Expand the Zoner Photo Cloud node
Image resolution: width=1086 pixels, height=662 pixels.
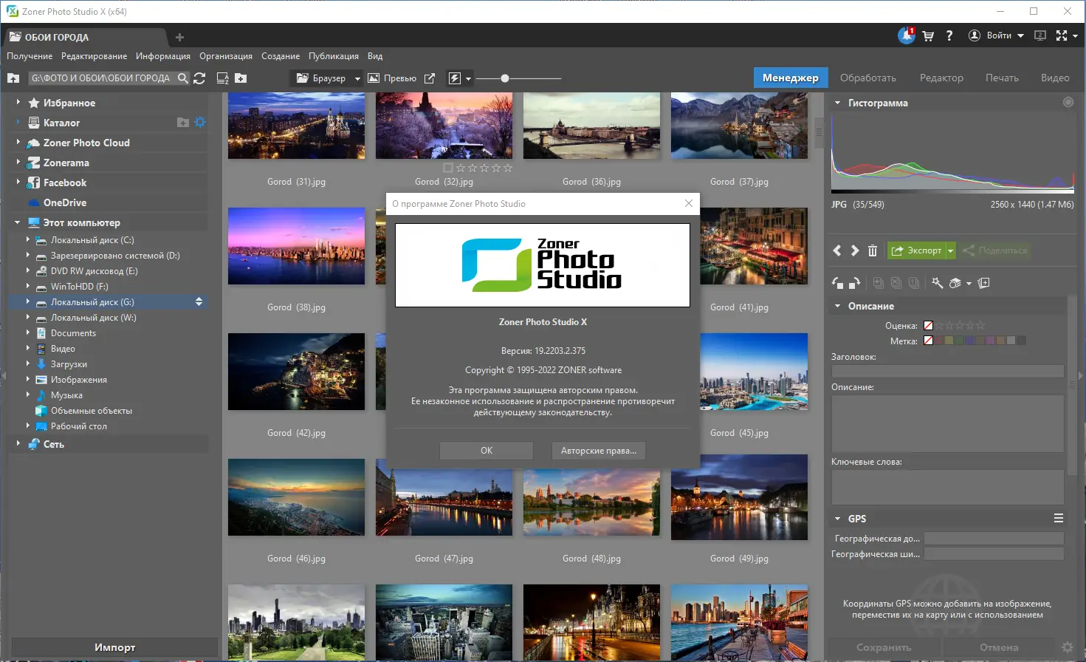coord(18,143)
